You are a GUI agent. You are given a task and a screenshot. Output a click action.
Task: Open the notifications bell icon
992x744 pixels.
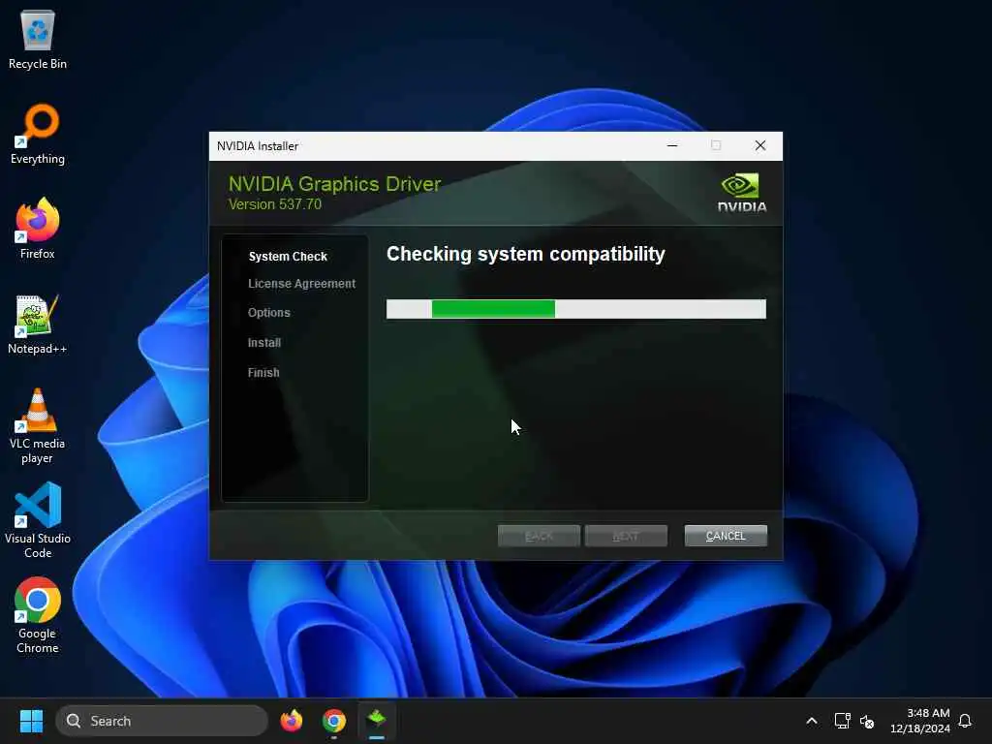point(965,721)
